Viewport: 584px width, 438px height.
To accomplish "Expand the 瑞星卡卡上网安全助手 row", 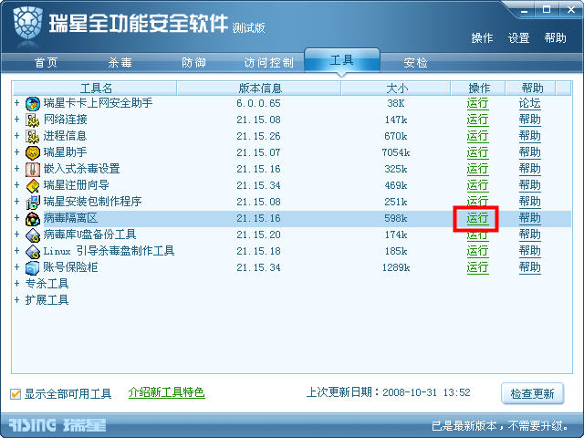I will (16, 103).
